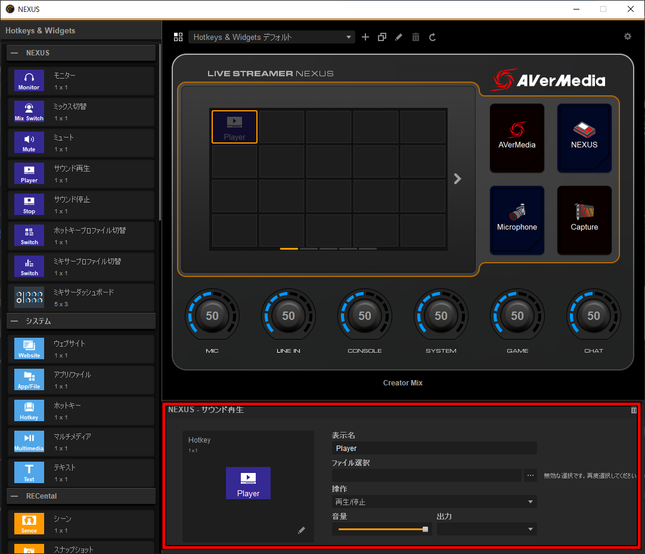Click the sidebar vertical scrollbar

(160, 132)
